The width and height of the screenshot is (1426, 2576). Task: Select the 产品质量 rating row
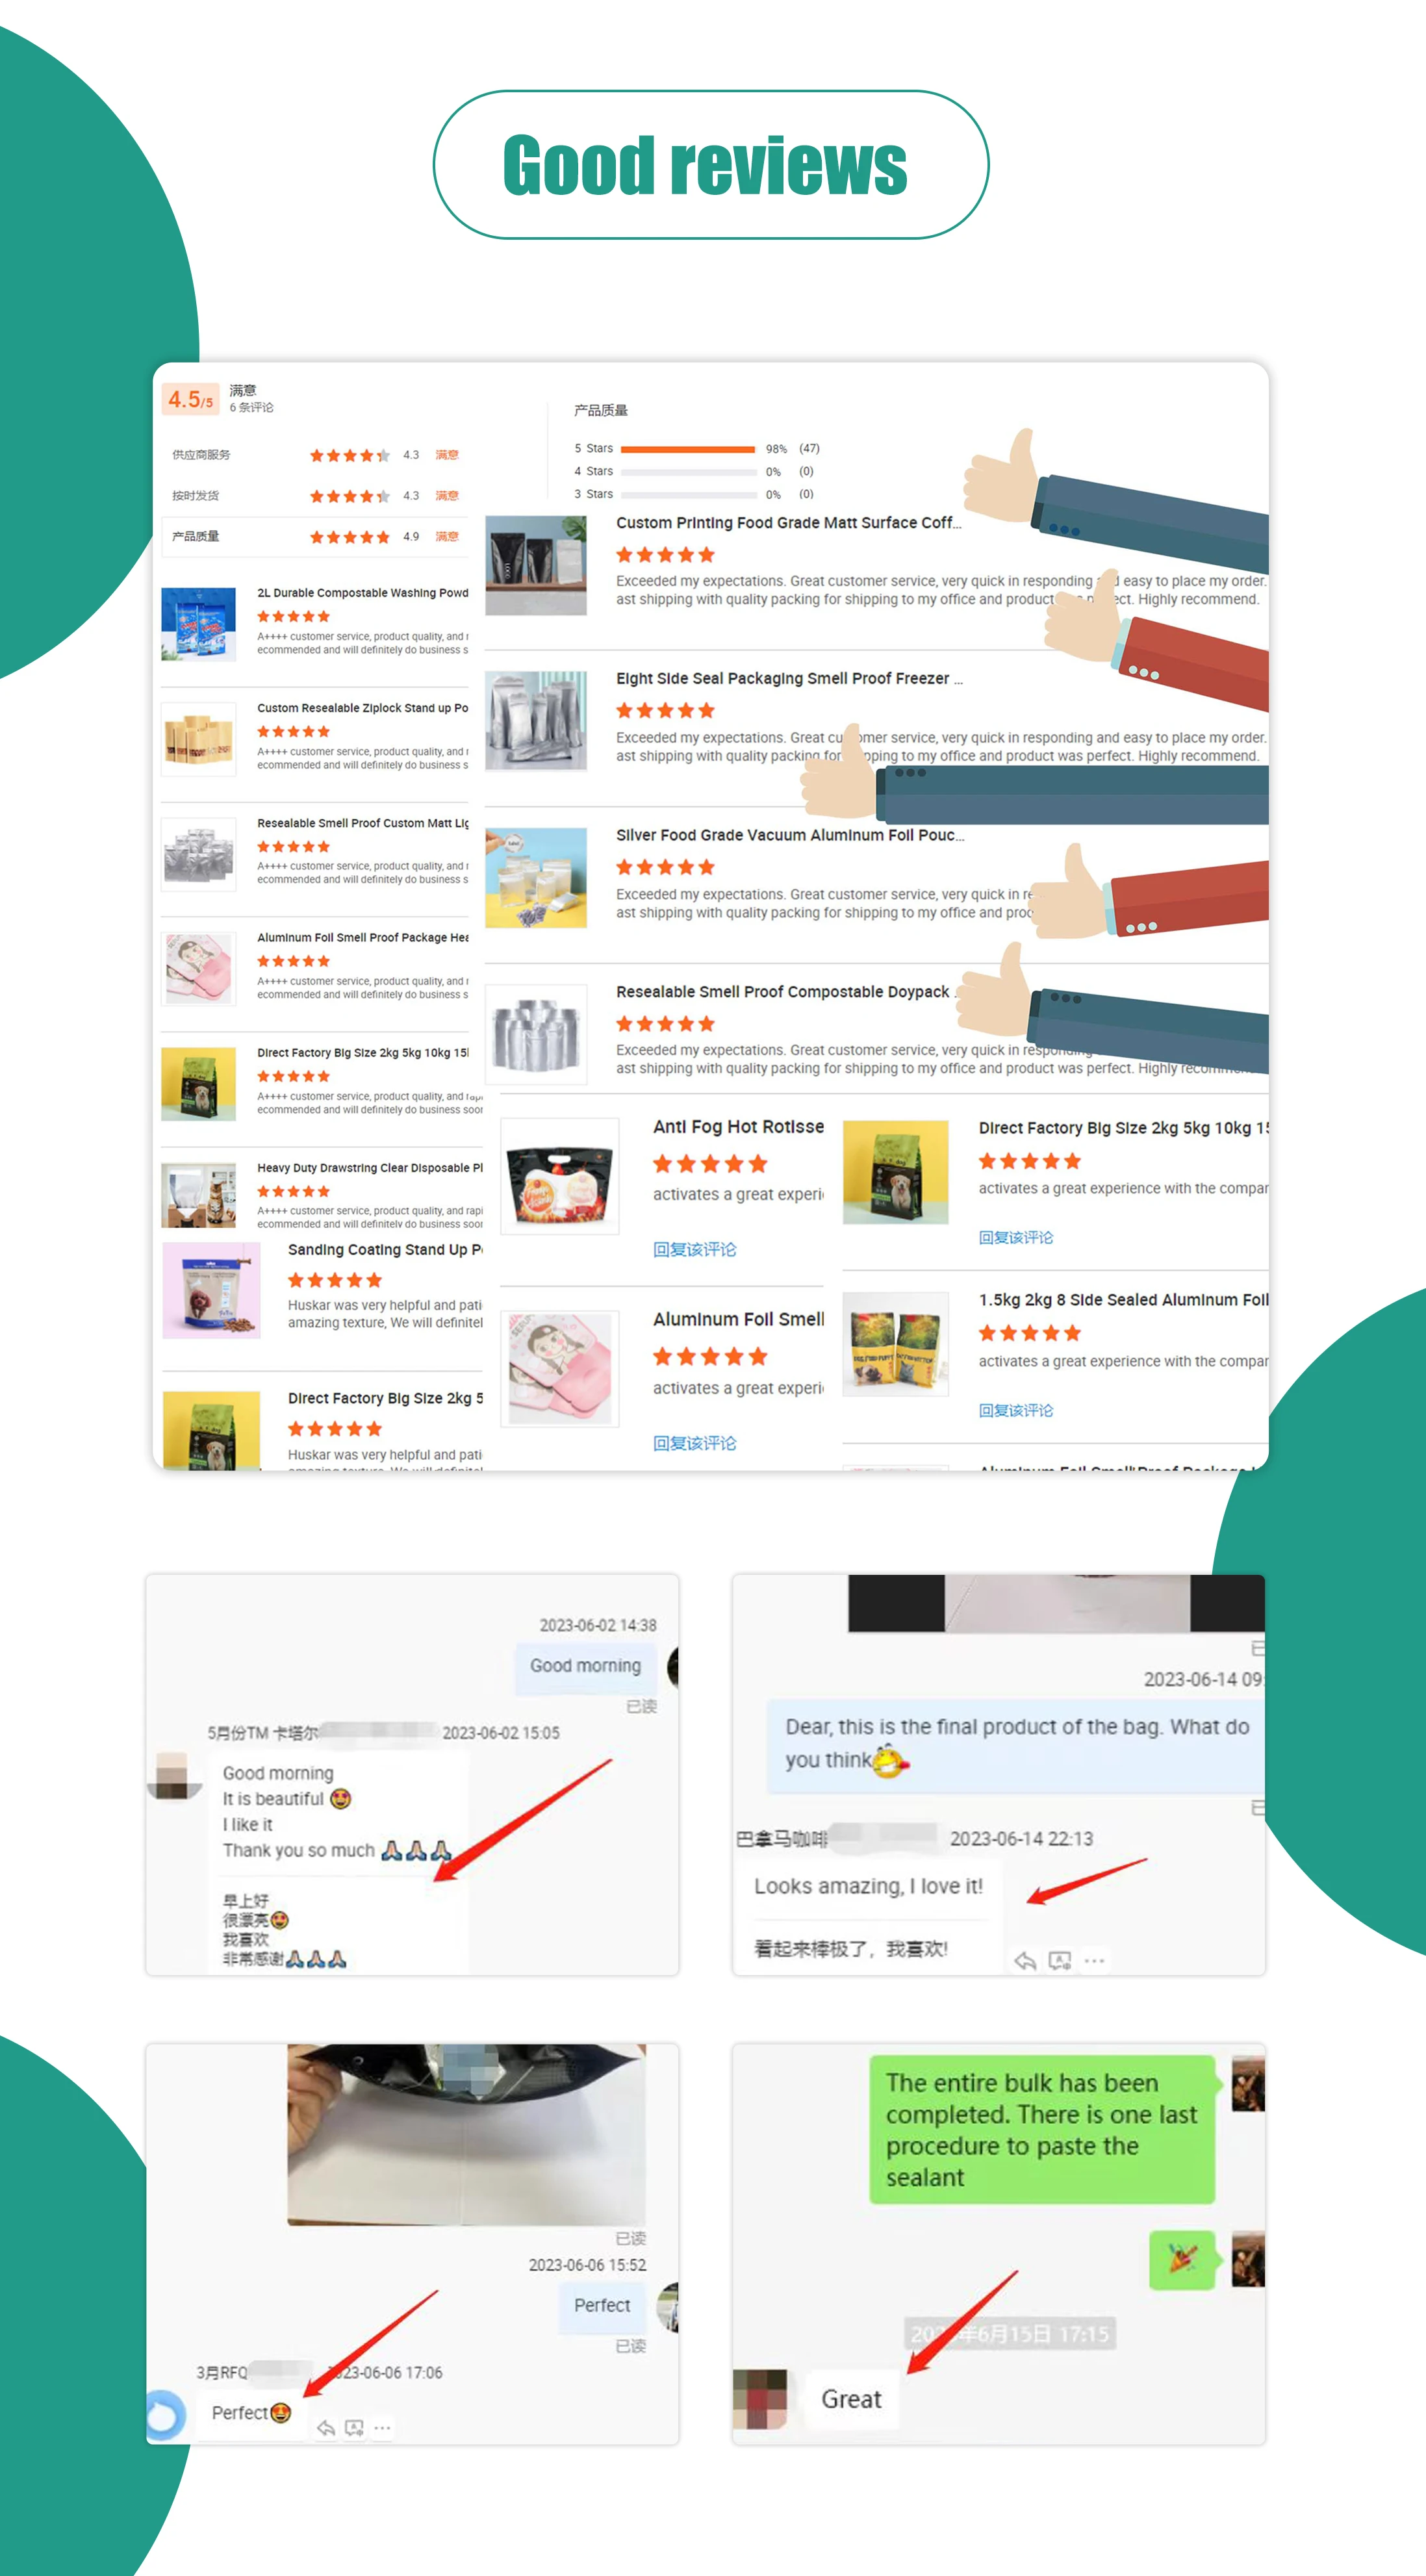314,537
